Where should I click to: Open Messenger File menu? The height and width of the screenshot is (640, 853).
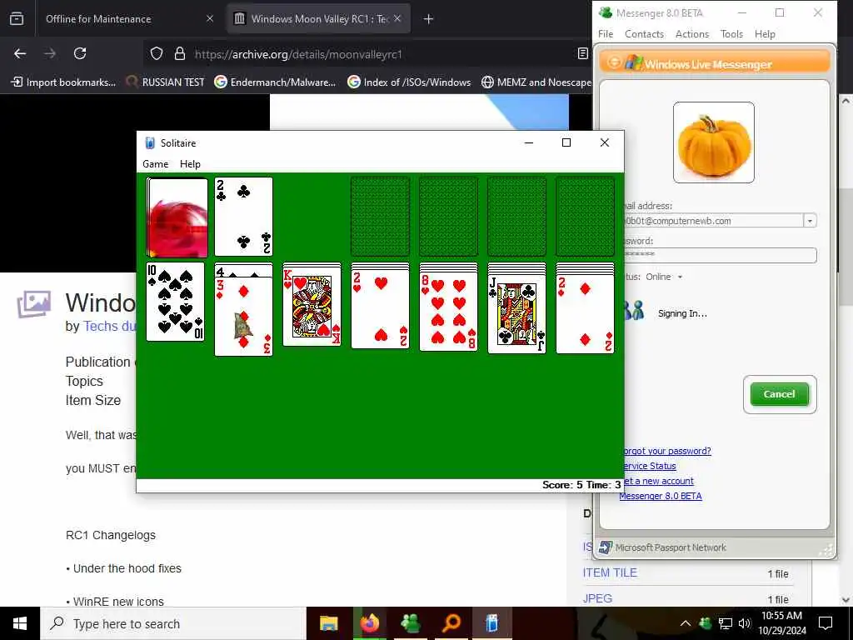point(606,33)
